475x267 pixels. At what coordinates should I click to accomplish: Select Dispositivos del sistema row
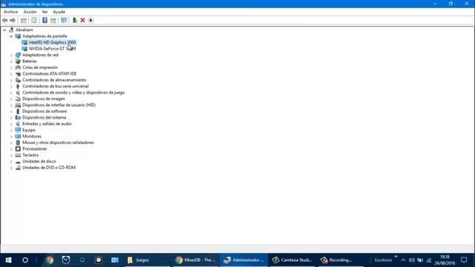(x=44, y=117)
